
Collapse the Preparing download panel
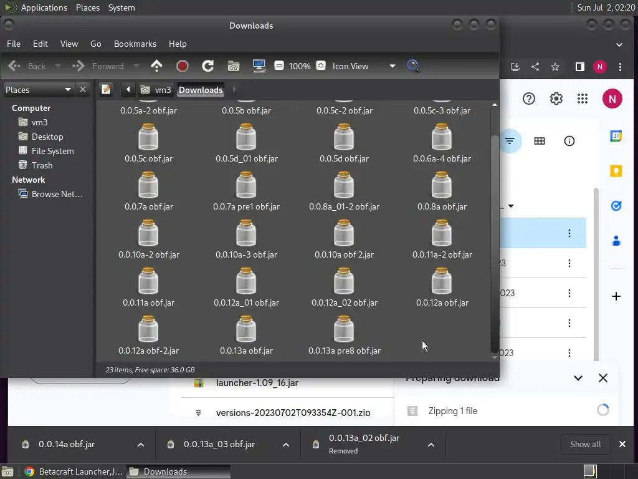pos(578,378)
